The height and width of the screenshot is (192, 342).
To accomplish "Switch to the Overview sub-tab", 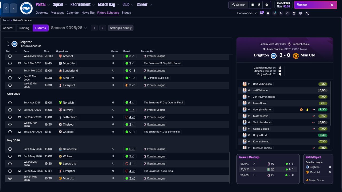I will (x=42, y=13).
